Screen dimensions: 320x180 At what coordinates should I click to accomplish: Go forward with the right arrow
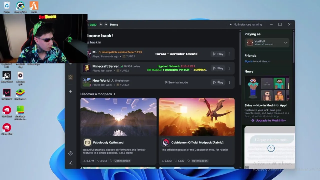(x=106, y=24)
